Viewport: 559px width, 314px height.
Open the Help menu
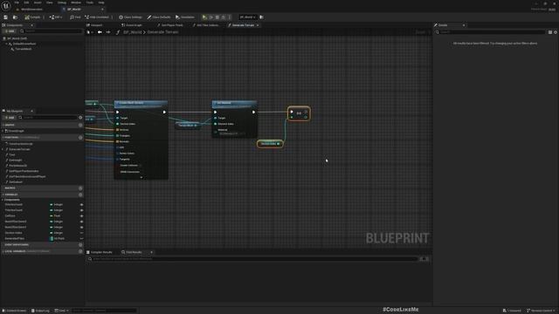pyautogui.click(x=101, y=3)
